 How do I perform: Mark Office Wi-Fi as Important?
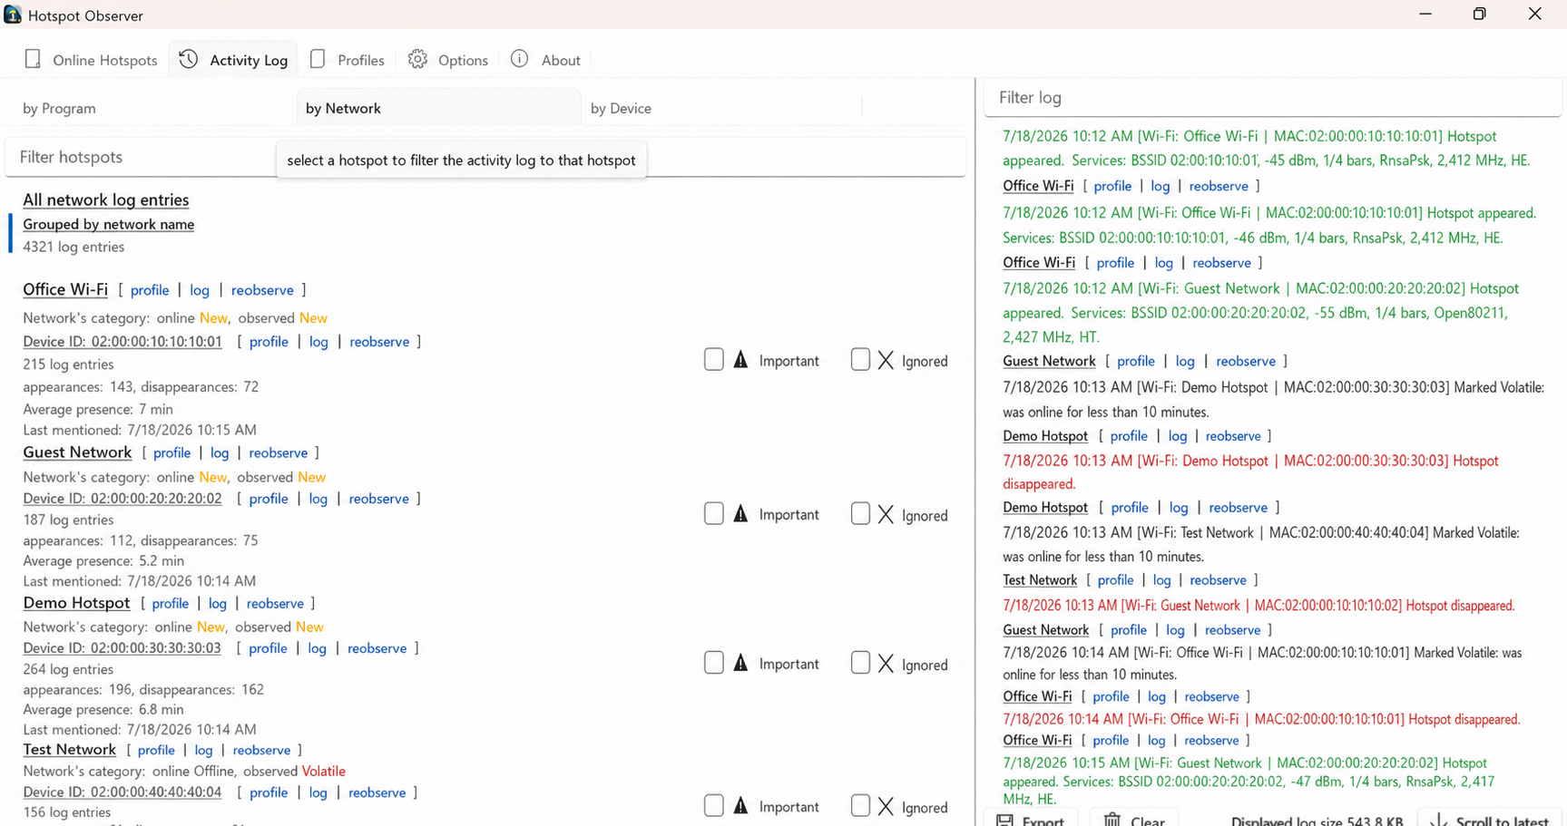pos(714,360)
